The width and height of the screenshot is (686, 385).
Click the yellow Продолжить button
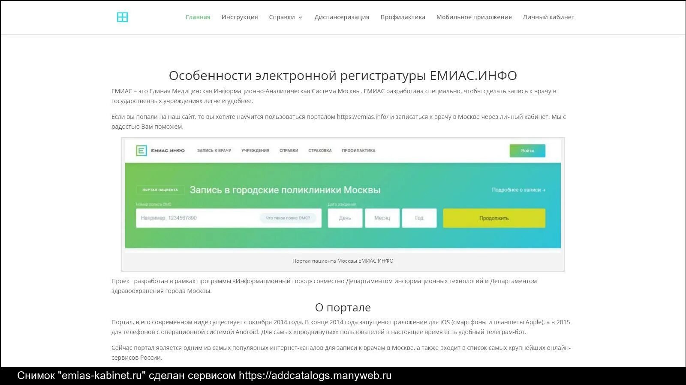[494, 218]
